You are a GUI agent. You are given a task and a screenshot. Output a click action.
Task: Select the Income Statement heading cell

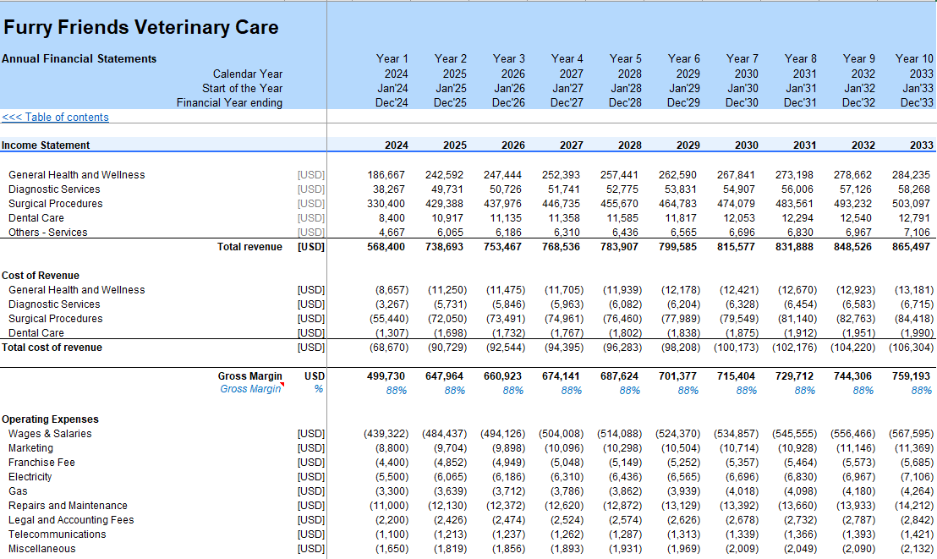(46, 145)
